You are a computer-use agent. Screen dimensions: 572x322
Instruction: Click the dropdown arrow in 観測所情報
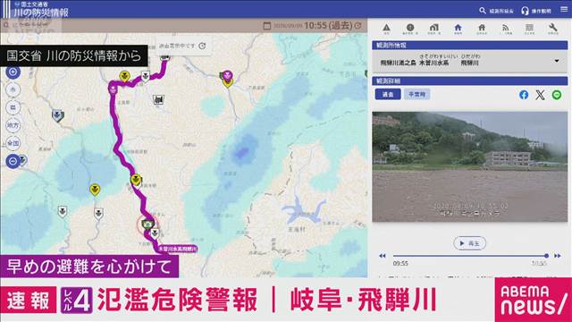coord(557,61)
